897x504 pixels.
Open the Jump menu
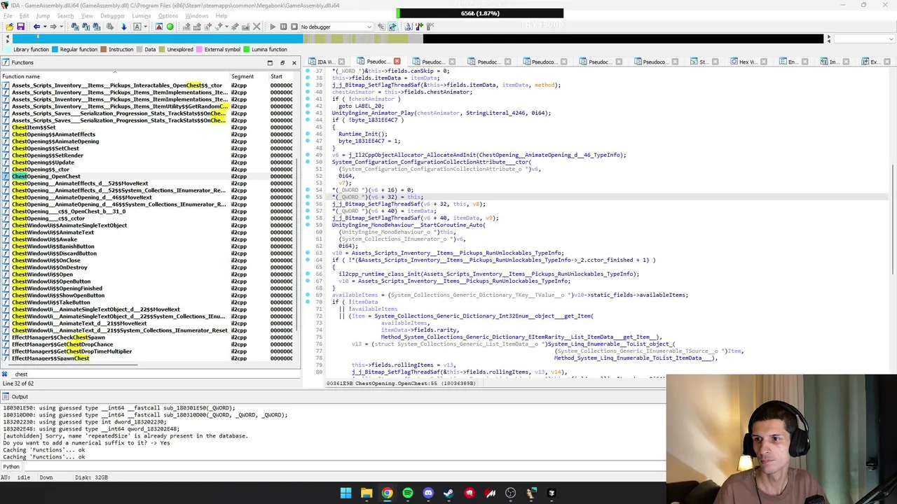43,15
